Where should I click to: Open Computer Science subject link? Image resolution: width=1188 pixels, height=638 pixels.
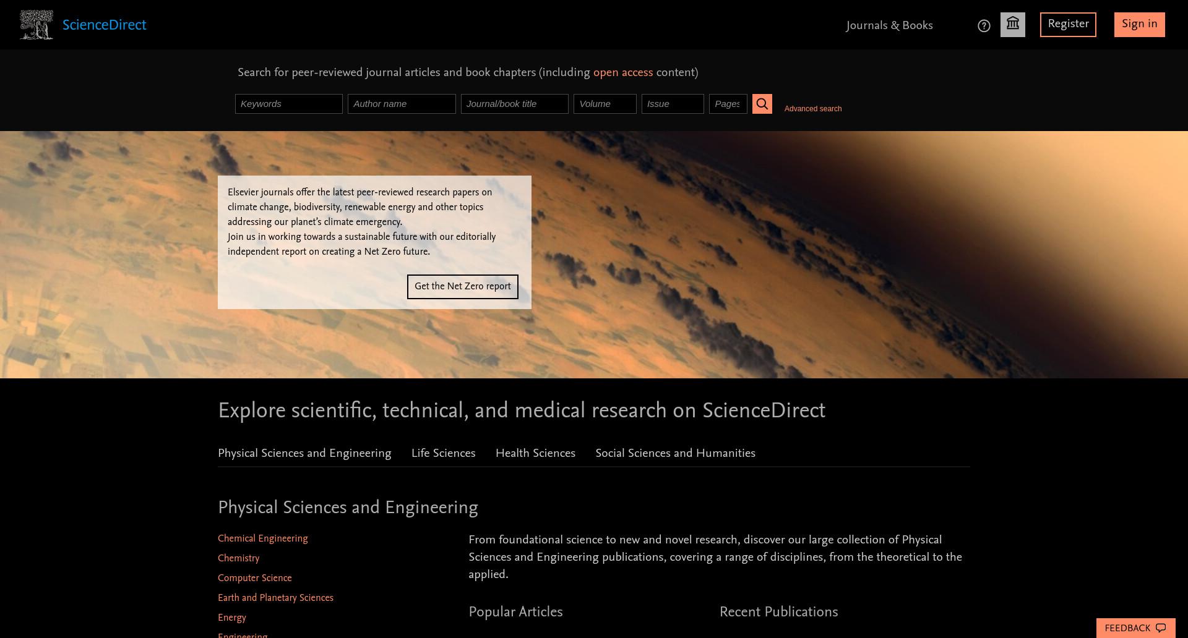coord(255,579)
